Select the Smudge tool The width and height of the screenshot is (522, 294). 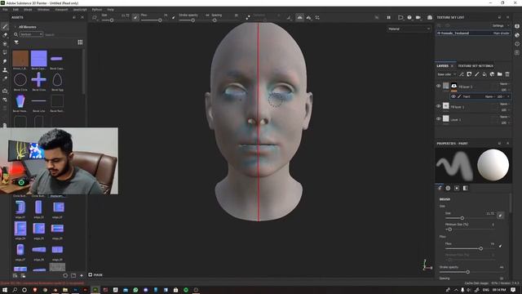click(x=5, y=61)
